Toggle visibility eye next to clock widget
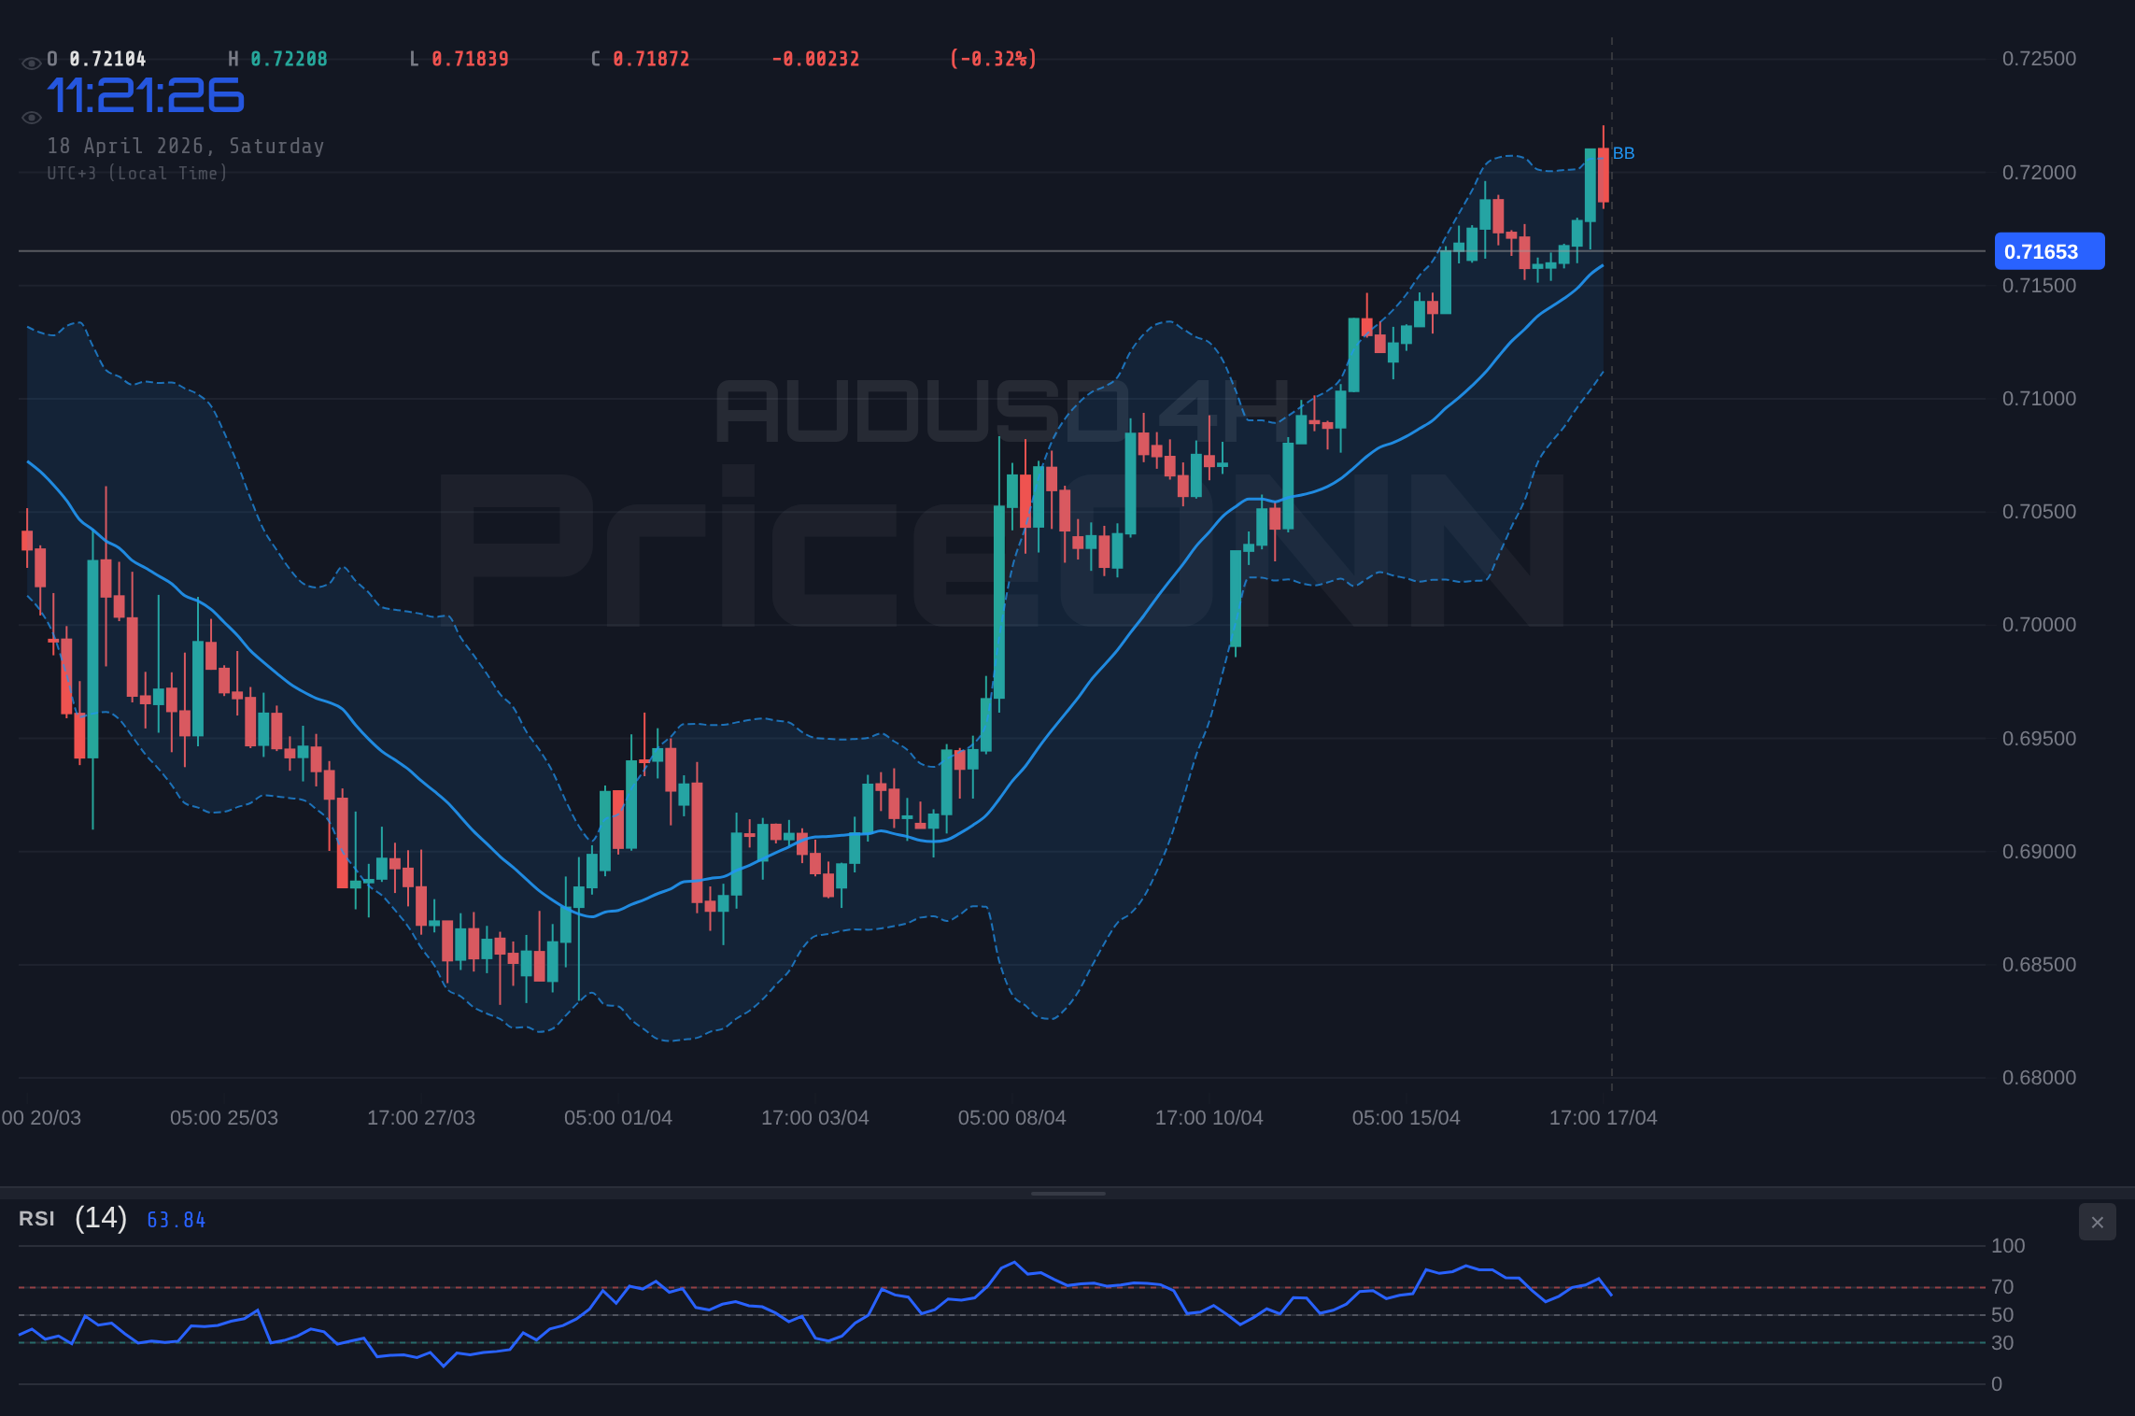Screen dimensions: 2135x1416 pyautogui.click(x=31, y=117)
